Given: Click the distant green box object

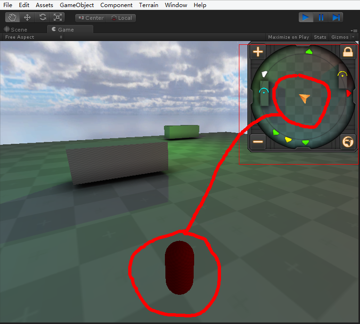Looking at the screenshot, I should pyautogui.click(x=181, y=132).
